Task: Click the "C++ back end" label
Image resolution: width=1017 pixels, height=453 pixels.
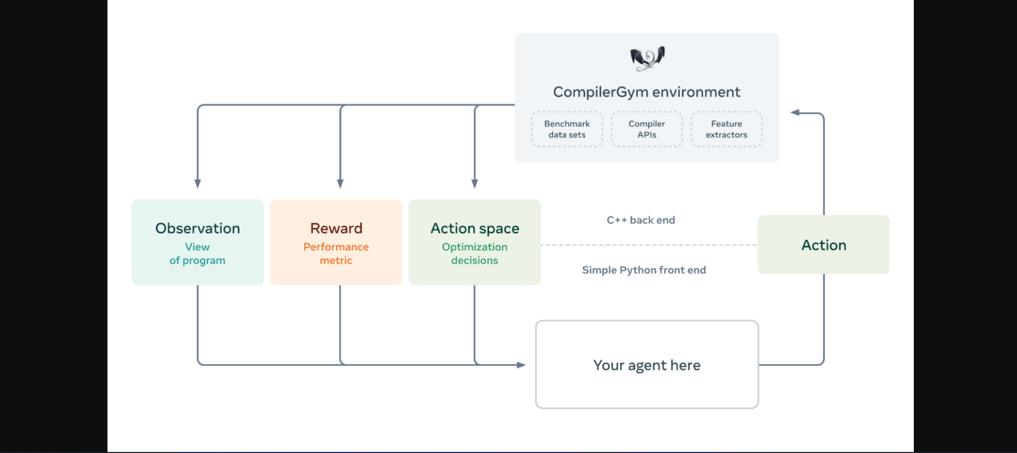Action: coord(641,220)
